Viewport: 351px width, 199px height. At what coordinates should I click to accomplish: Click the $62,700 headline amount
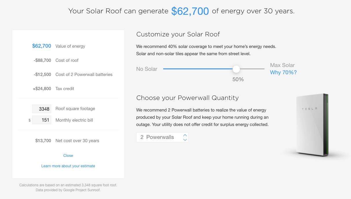pos(190,11)
